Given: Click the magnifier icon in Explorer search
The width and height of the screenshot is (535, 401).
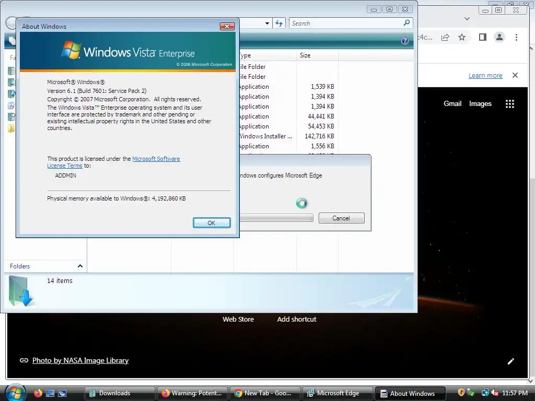Looking at the screenshot, I should click(406, 23).
